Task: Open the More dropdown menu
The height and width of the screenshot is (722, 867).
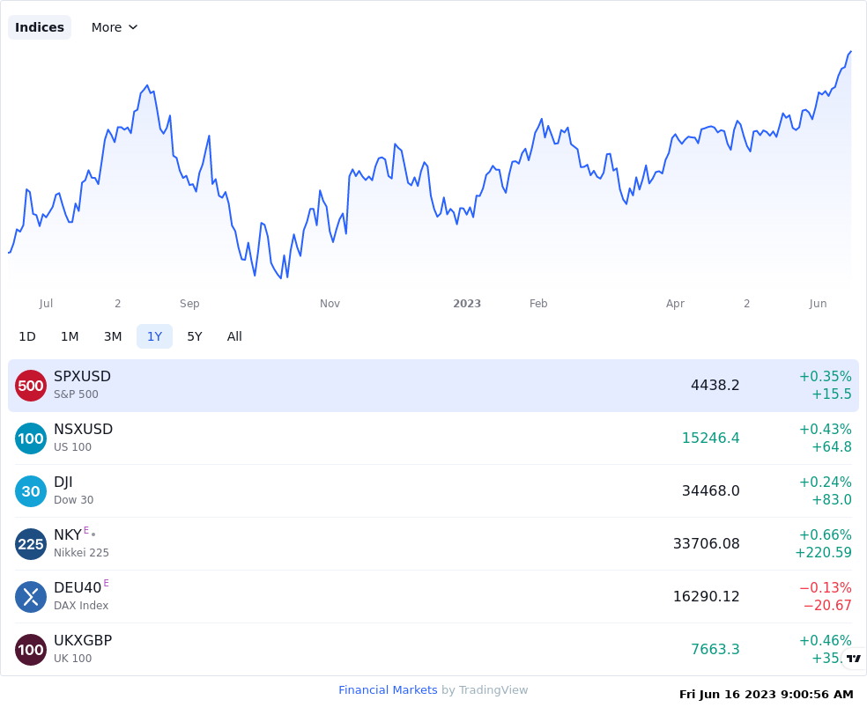Action: pyautogui.click(x=115, y=27)
